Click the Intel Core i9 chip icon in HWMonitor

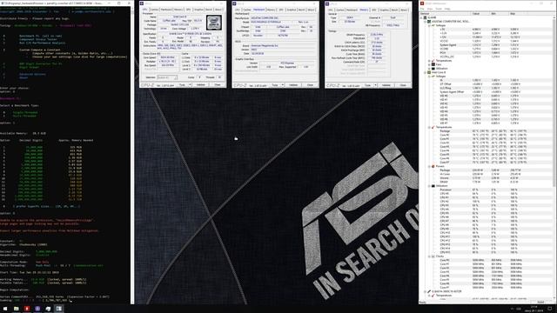pyautogui.click(x=429, y=72)
